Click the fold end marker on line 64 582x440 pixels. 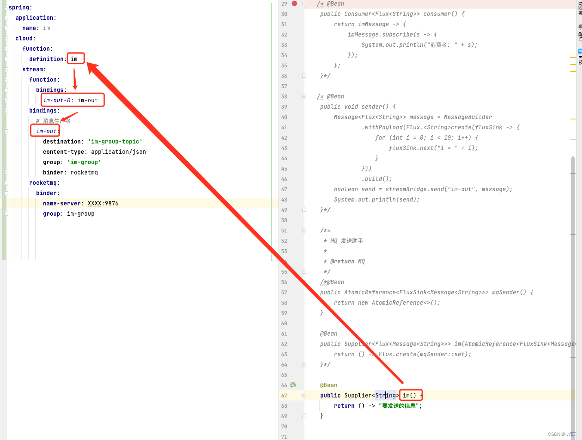[304, 365]
